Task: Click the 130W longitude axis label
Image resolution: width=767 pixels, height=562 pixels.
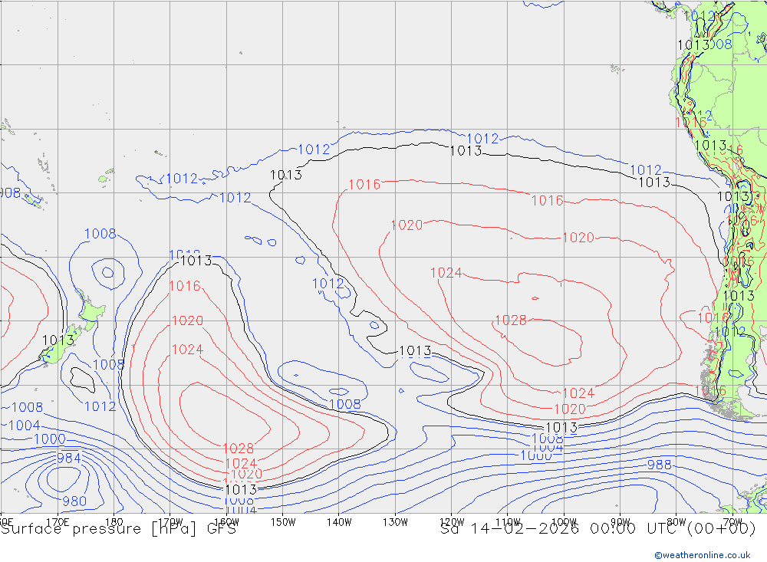Action: click(x=395, y=522)
